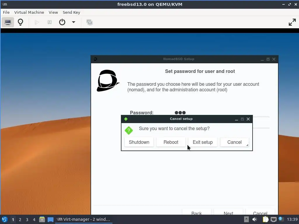Image resolution: width=299 pixels, height=224 pixels.
Task: Click the notification info tray icon
Action: (281, 219)
